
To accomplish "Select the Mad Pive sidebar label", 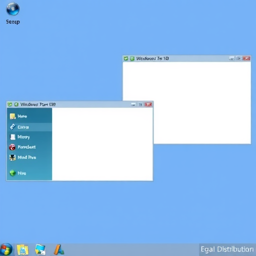I will (x=27, y=157).
